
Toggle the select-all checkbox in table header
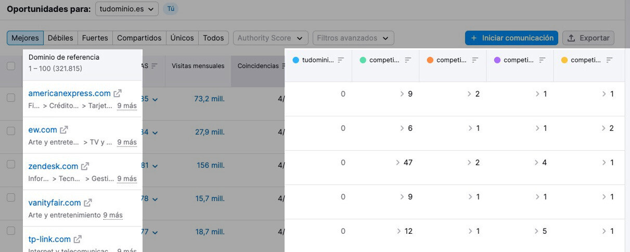click(x=11, y=66)
